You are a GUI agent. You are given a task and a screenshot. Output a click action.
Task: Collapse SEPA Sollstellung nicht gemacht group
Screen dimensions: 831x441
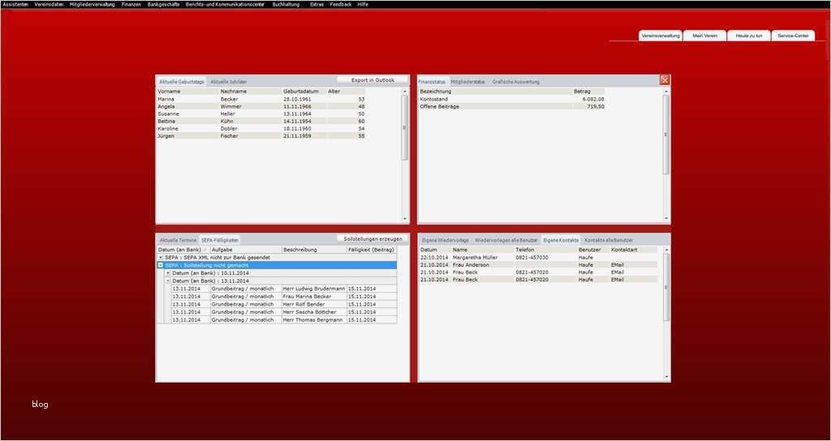click(161, 265)
